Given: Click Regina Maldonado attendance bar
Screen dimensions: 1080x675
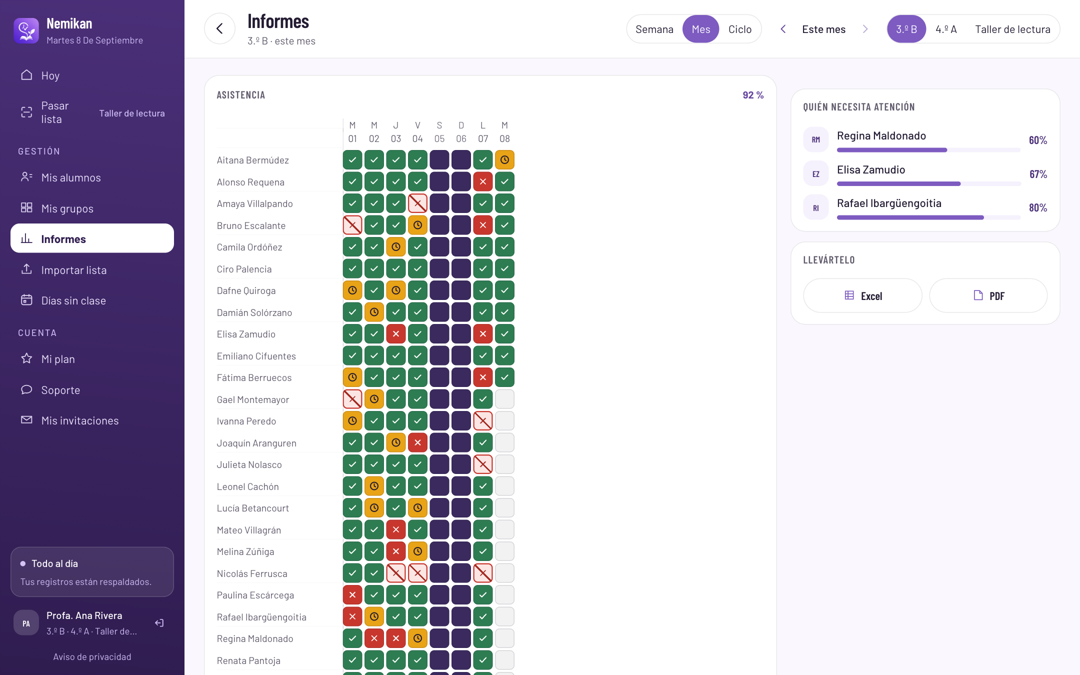Looking at the screenshot, I should pyautogui.click(x=928, y=150).
